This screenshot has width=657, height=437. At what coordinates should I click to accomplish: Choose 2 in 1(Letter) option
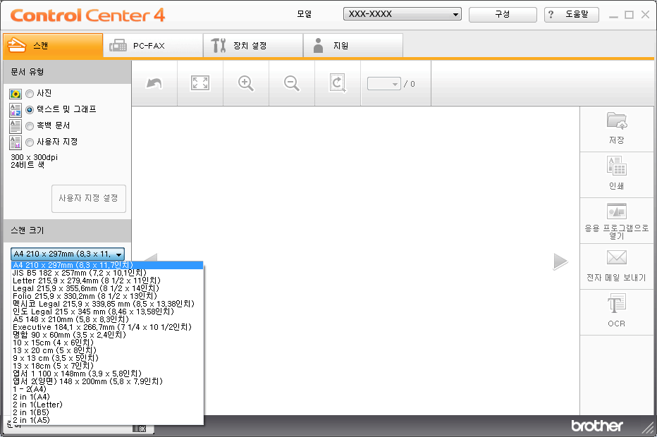(107, 405)
